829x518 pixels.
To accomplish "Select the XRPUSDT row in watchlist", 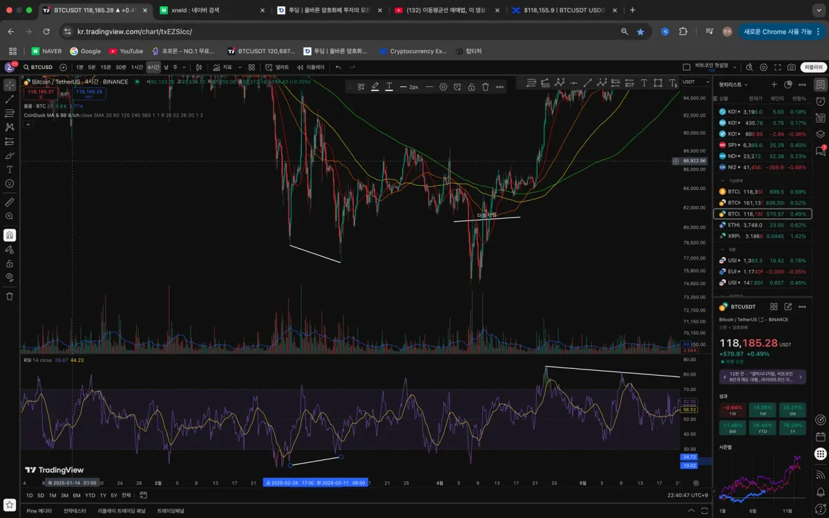I will pyautogui.click(x=762, y=236).
